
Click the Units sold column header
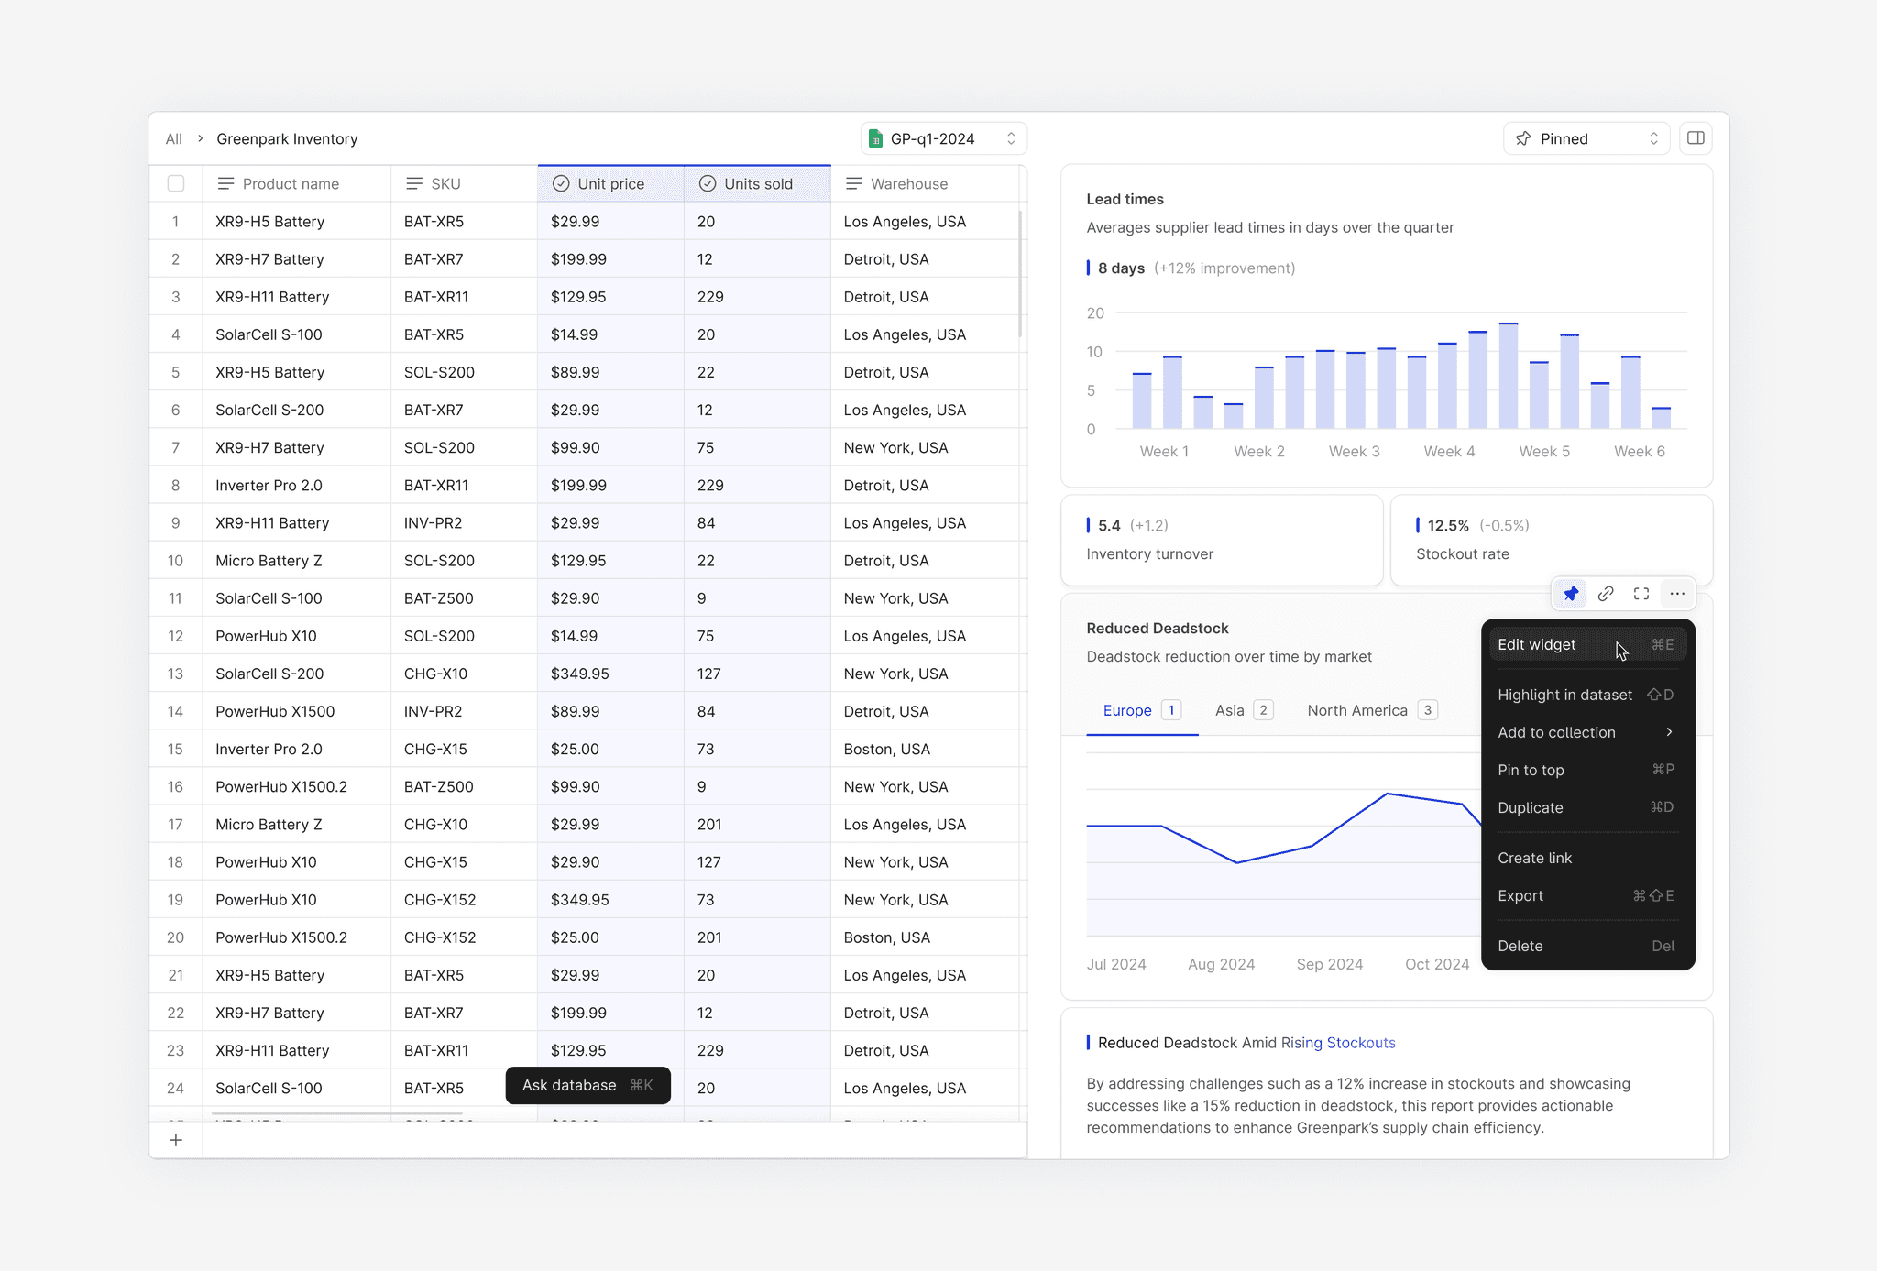coord(757,183)
